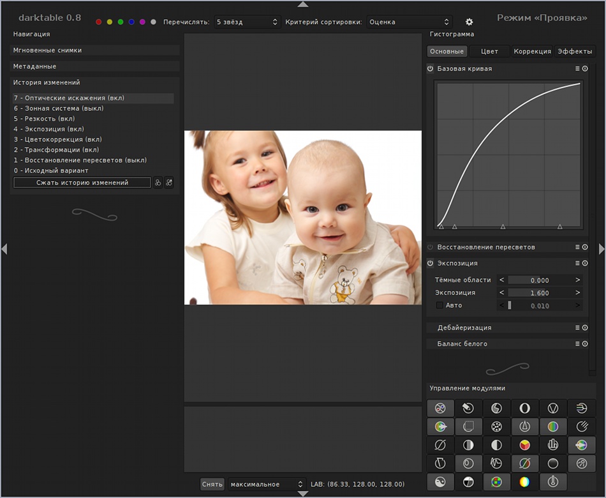Toggle the blue color label filter
This screenshot has height=498, width=606.
point(131,22)
